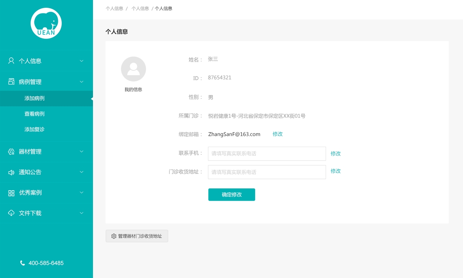Click the 文件下载 cloud download icon
This screenshot has height=278, width=463.
pos(11,213)
